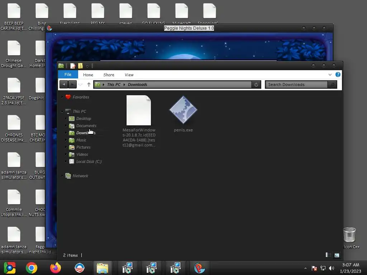Click the New Folder quick access icon
This screenshot has width=367, height=275.
coord(80,66)
